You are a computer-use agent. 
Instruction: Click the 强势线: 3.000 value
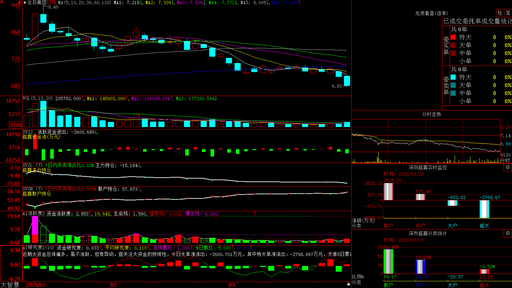click(x=166, y=214)
